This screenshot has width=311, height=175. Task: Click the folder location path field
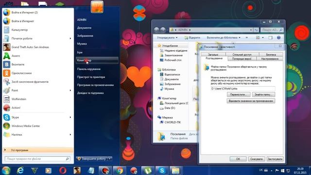click(x=243, y=88)
